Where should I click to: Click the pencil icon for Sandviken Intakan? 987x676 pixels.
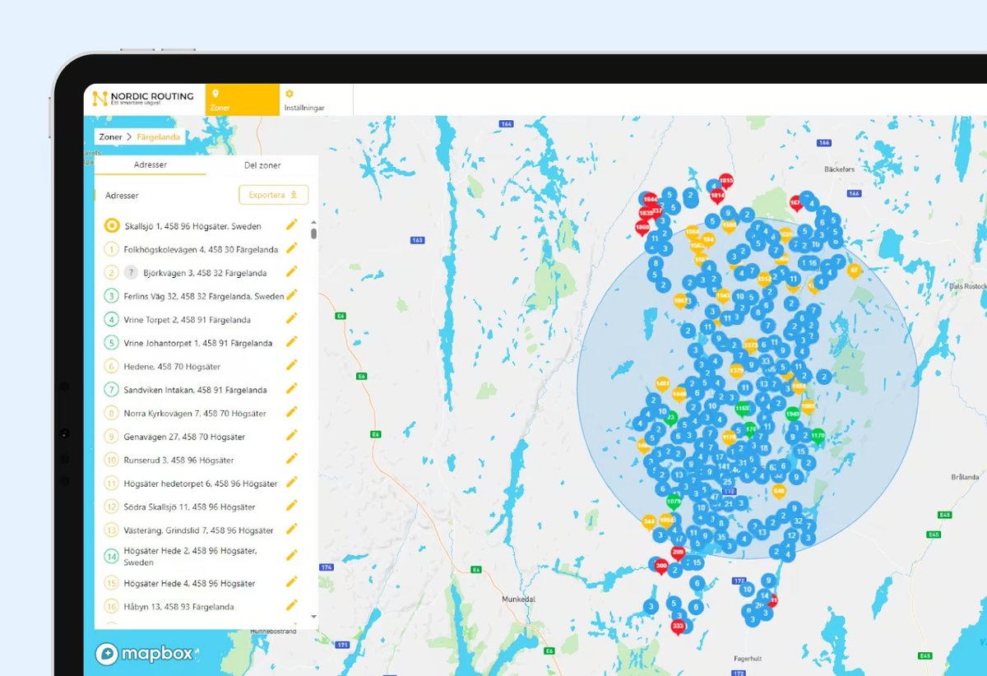(x=291, y=389)
